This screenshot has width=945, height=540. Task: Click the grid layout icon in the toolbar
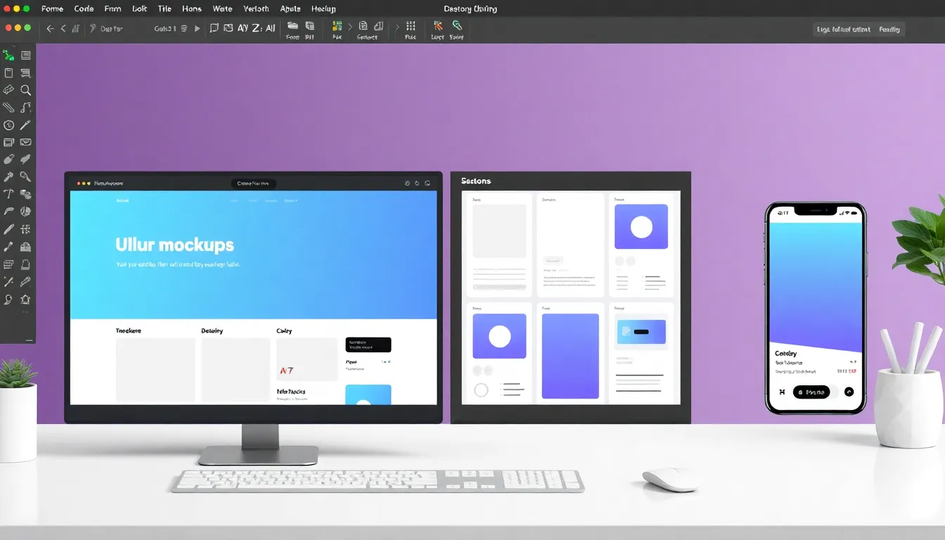[410, 27]
